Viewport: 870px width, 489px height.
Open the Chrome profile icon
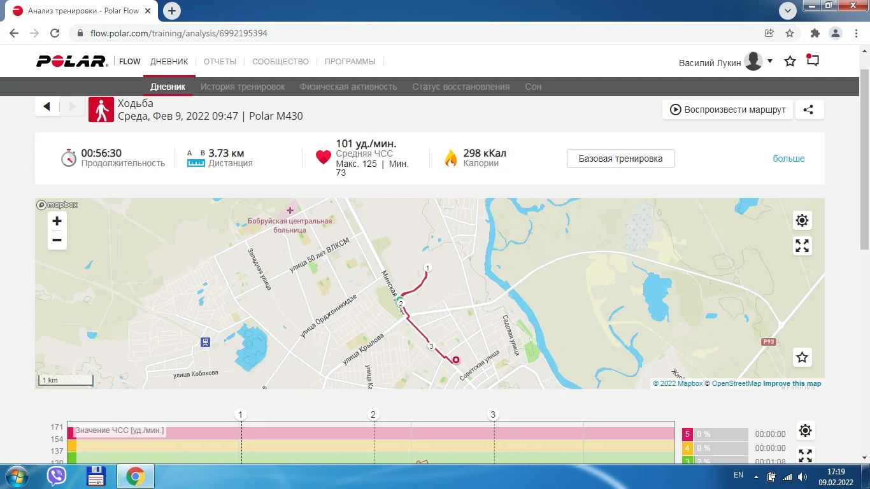[835, 33]
